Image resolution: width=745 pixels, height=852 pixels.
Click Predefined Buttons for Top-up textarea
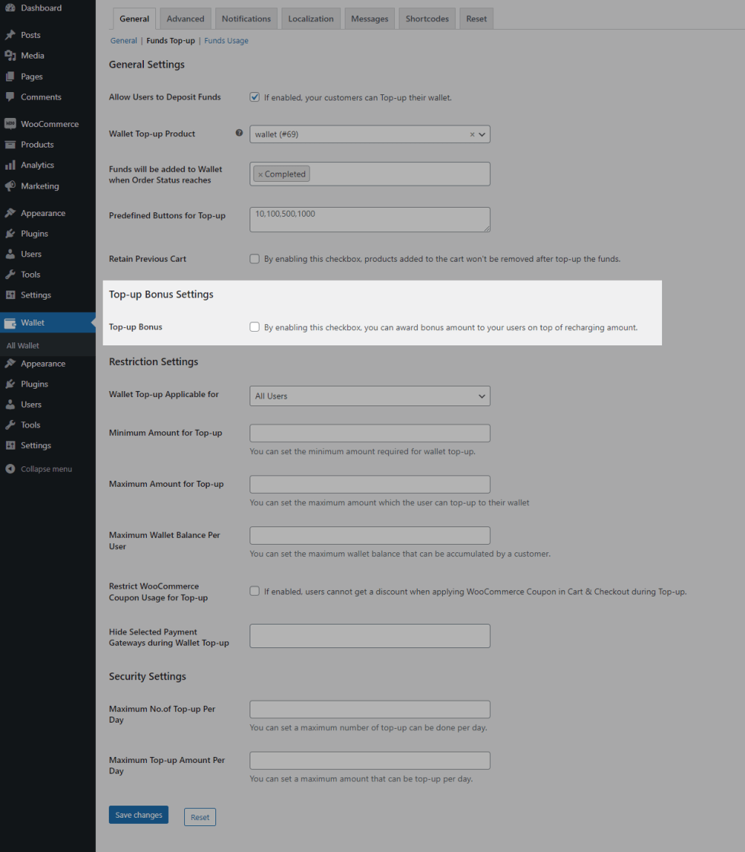(370, 220)
